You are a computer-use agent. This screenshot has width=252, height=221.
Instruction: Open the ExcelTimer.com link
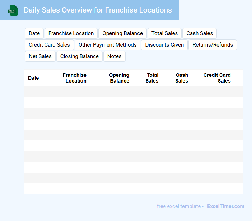pyautogui.click(x=225, y=206)
